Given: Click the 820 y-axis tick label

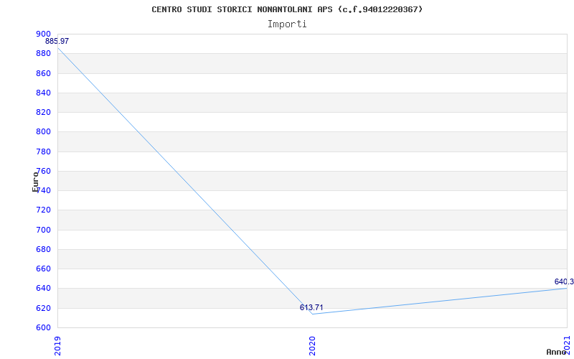Looking at the screenshot, I should click(x=43, y=113).
